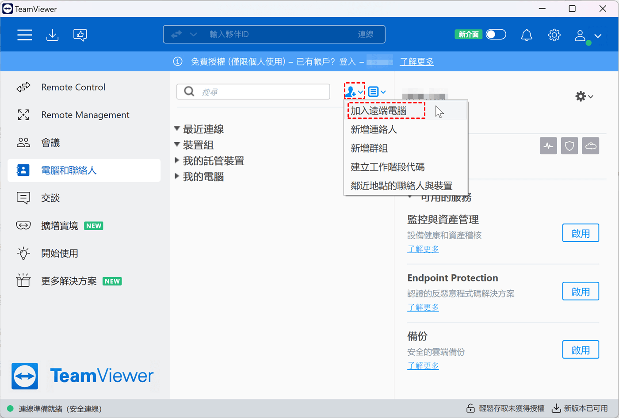Expand the 我的電腦 group
The width and height of the screenshot is (619, 418).
[177, 177]
